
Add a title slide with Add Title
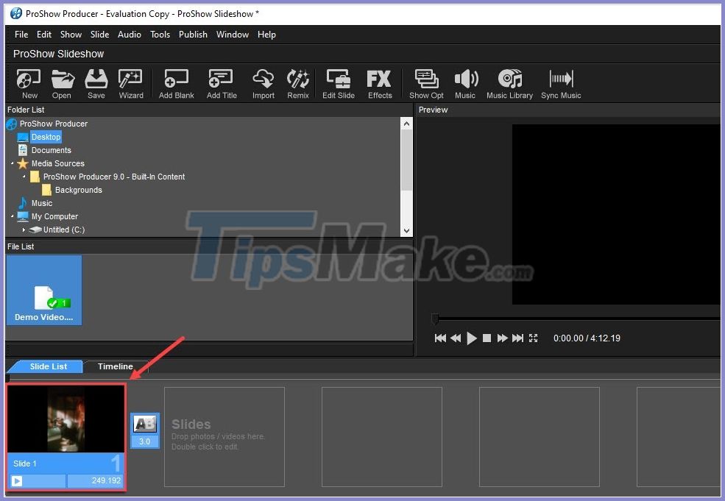221,82
